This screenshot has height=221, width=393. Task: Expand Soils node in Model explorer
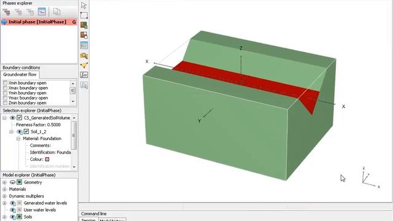pos(4,217)
